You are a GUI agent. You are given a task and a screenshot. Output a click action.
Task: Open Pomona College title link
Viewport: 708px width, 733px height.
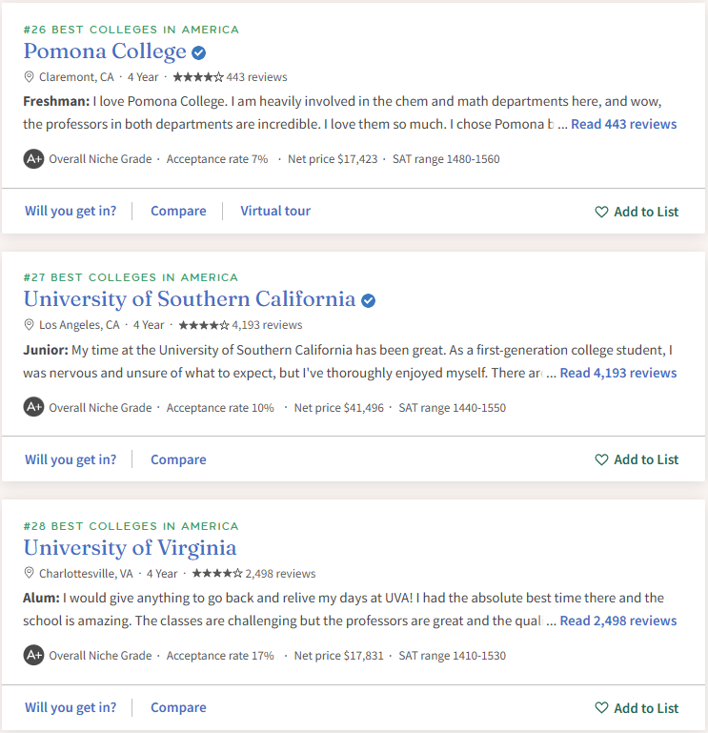[105, 51]
